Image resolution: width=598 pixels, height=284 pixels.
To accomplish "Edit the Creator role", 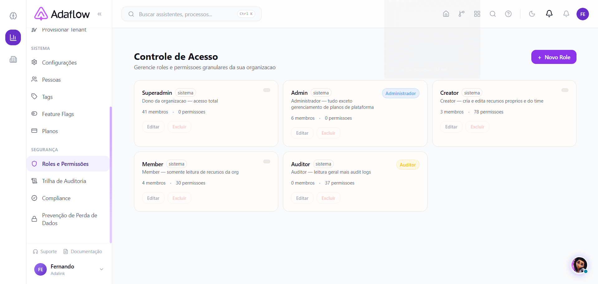I will click(451, 127).
